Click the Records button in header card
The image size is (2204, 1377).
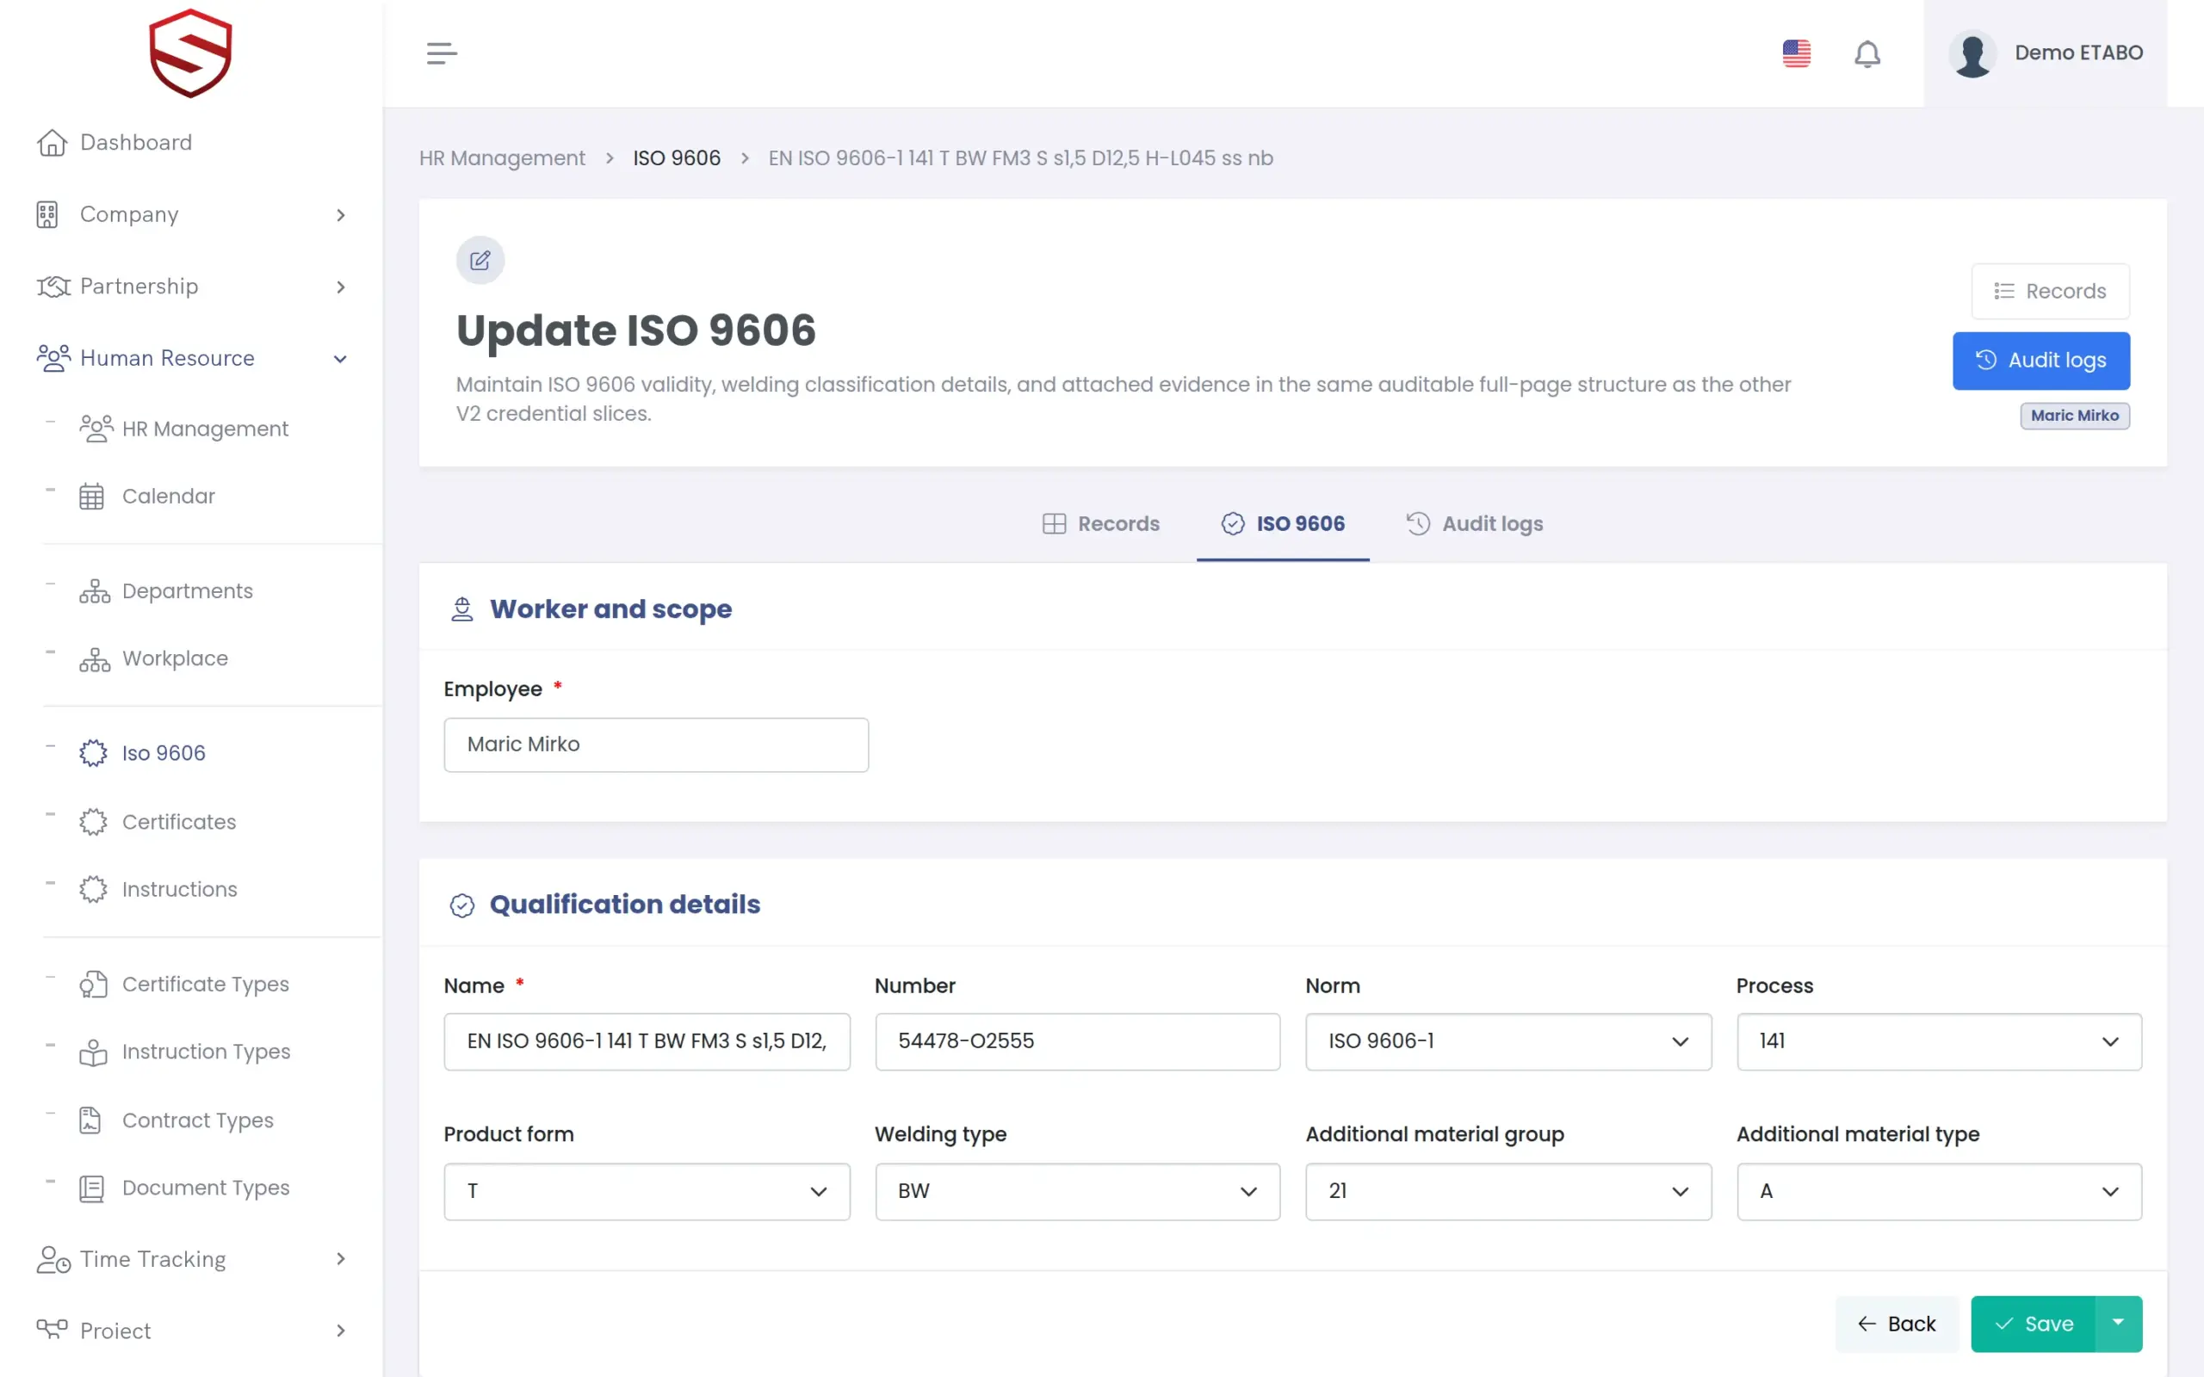[x=2050, y=292]
